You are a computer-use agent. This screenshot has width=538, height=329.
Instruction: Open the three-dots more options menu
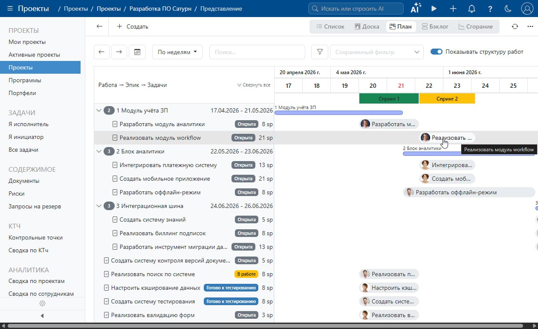530,26
